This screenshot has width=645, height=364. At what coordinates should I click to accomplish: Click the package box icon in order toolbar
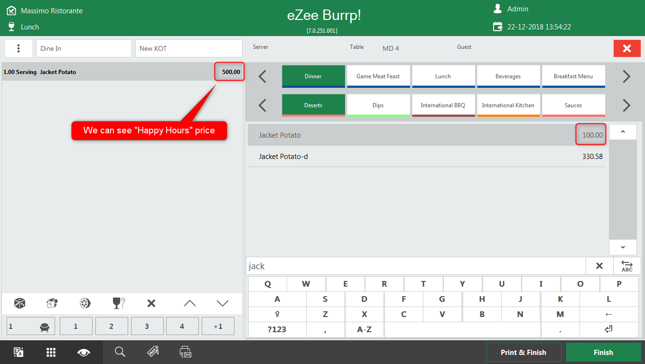click(52, 303)
